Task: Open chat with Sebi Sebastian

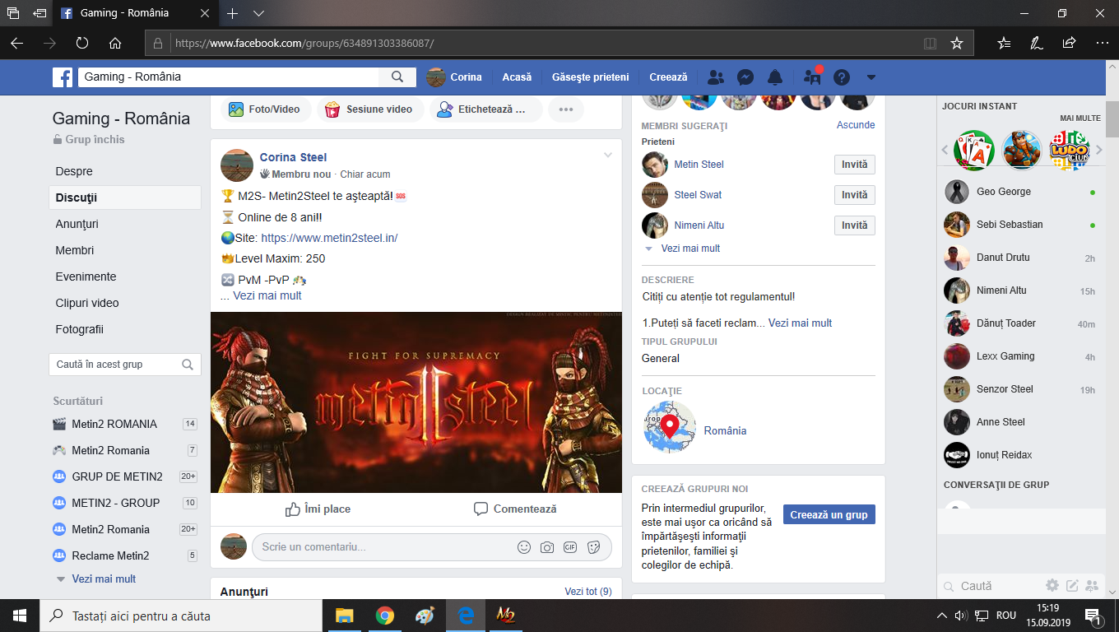Action: [1020, 225]
